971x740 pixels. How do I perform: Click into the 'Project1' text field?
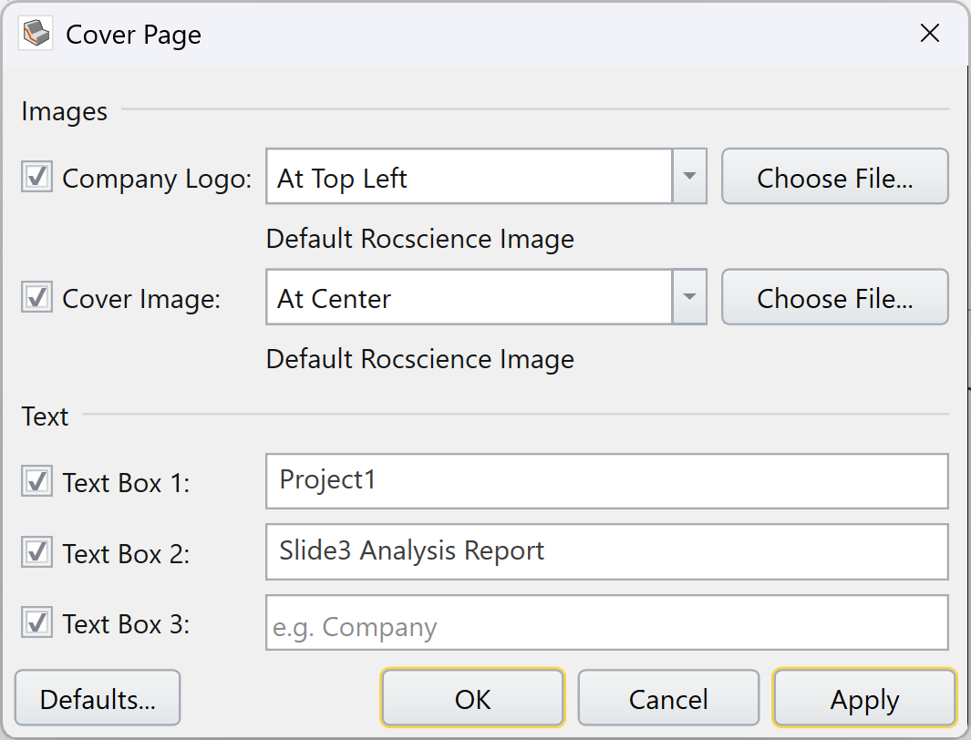[x=606, y=481]
